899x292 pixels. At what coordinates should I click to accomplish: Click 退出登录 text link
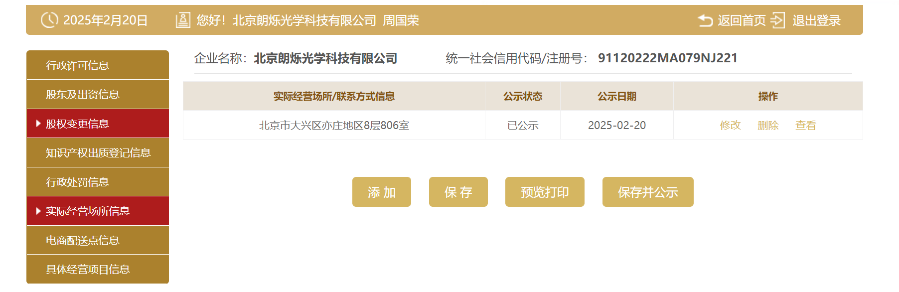point(816,20)
